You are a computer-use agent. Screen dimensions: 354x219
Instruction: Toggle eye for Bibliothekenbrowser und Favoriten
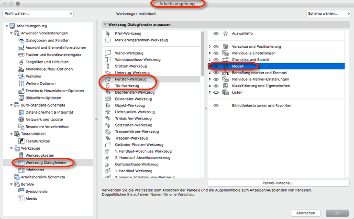[216, 106]
